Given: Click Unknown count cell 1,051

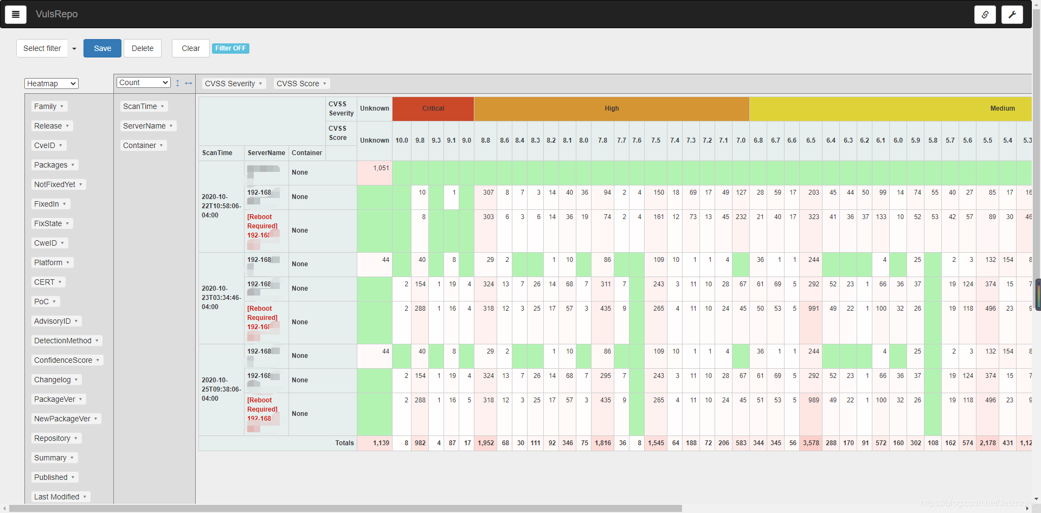Looking at the screenshot, I should [375, 172].
